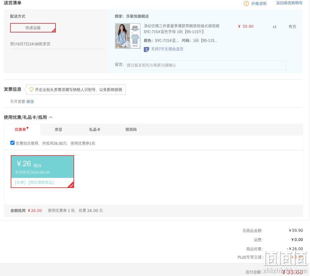Click the 金额抵用 ¥26.00 amount
The height and width of the screenshot is (276, 310).
coord(35,211)
